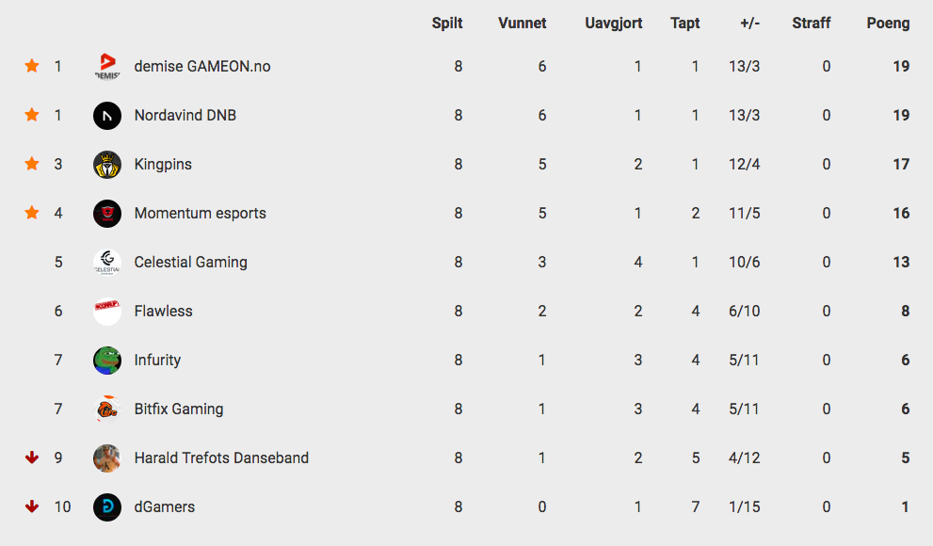This screenshot has width=933, height=546.
Task: Click the Uavgjort column header
Action: 613,24
